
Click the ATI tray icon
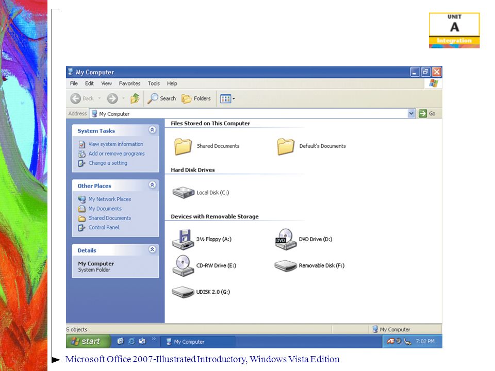(x=390, y=341)
